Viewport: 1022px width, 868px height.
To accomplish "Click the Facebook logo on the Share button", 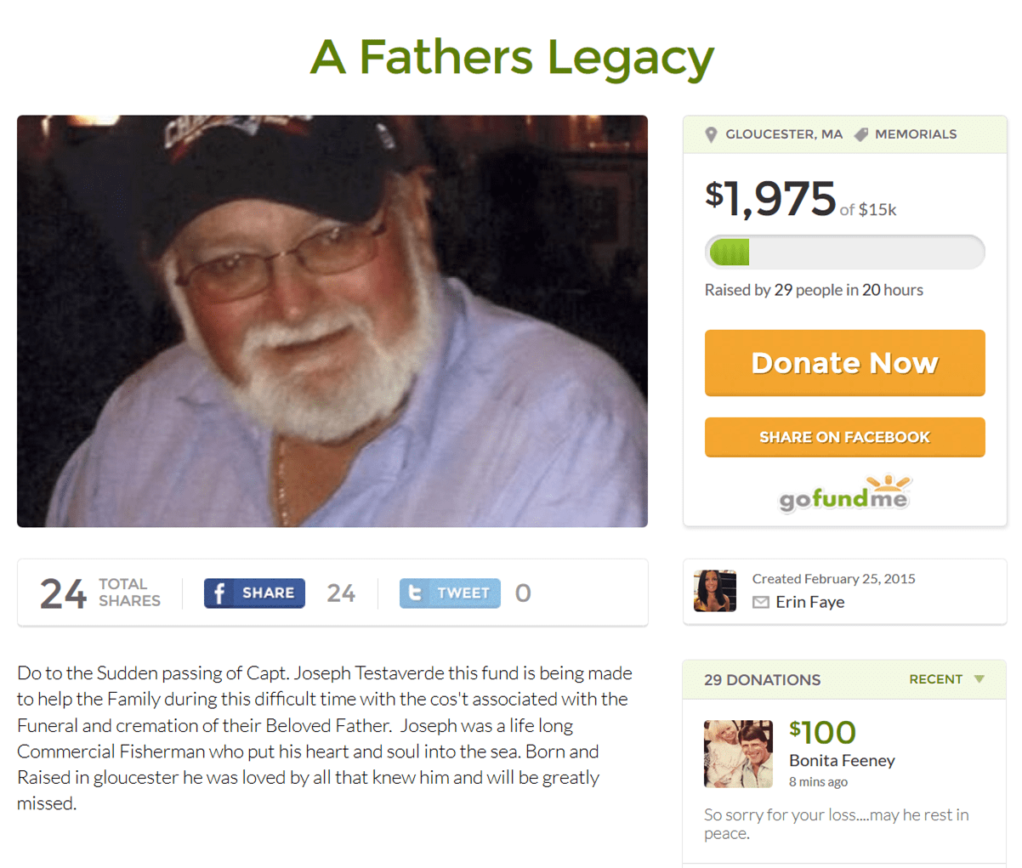I will [x=219, y=593].
